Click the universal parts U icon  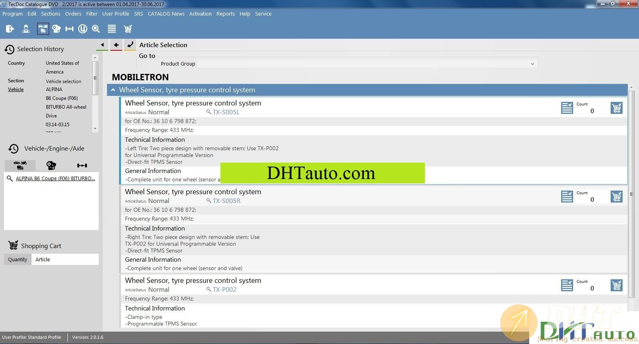pyautogui.click(x=83, y=29)
